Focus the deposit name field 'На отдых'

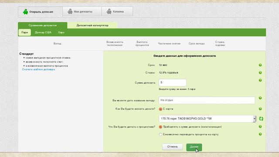tap(207, 100)
